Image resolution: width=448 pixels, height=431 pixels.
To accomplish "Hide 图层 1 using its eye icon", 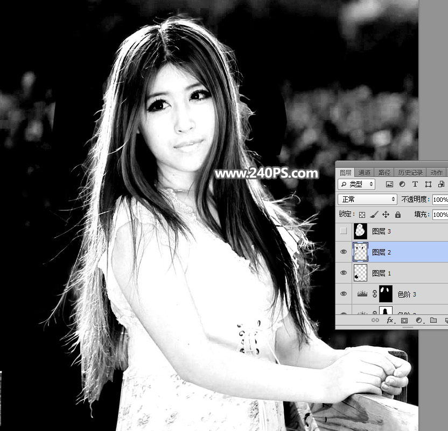I will coord(344,273).
